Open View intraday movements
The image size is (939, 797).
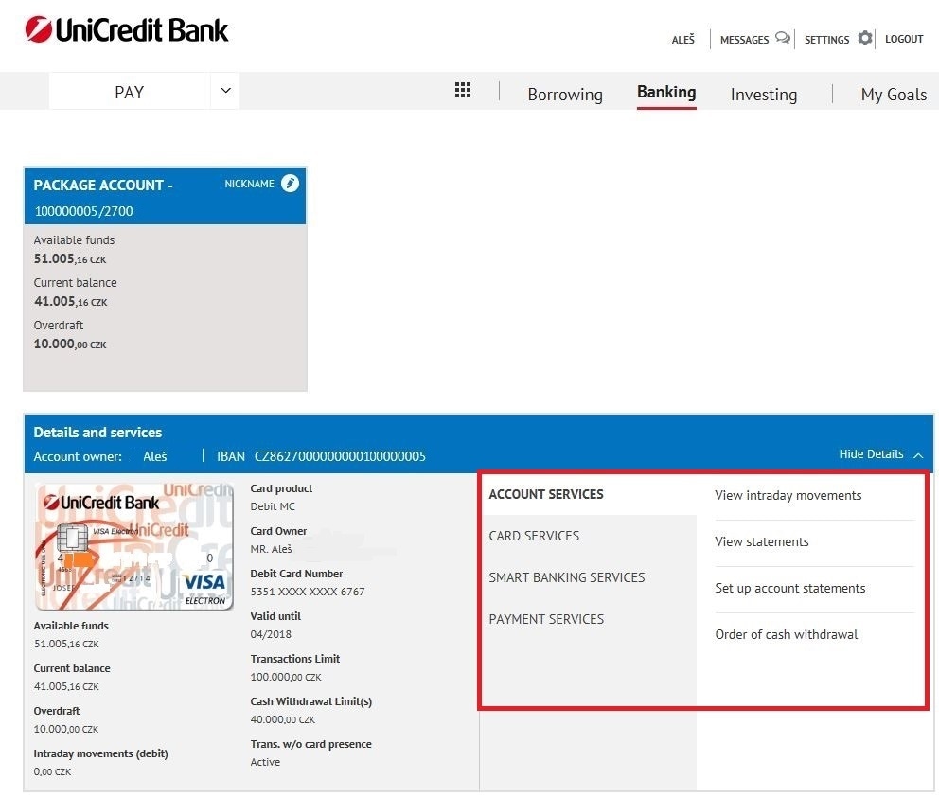pyautogui.click(x=788, y=495)
